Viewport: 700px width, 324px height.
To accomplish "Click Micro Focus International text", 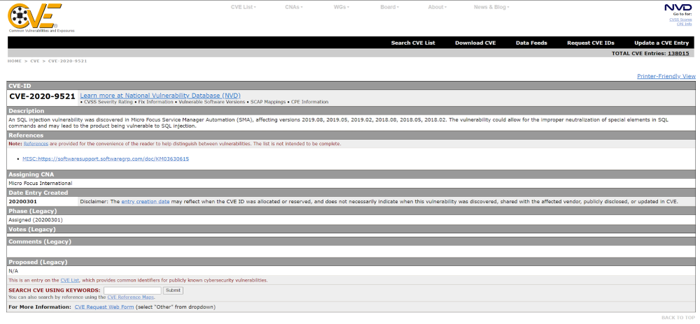I will [40, 183].
